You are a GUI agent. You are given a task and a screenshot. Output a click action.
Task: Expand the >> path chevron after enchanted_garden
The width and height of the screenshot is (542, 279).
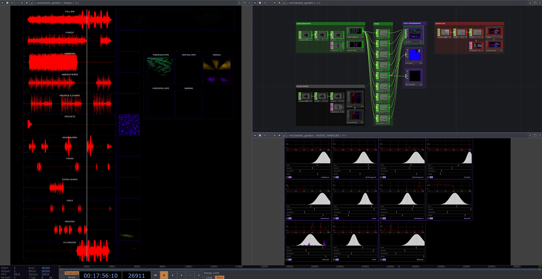coord(318,3)
